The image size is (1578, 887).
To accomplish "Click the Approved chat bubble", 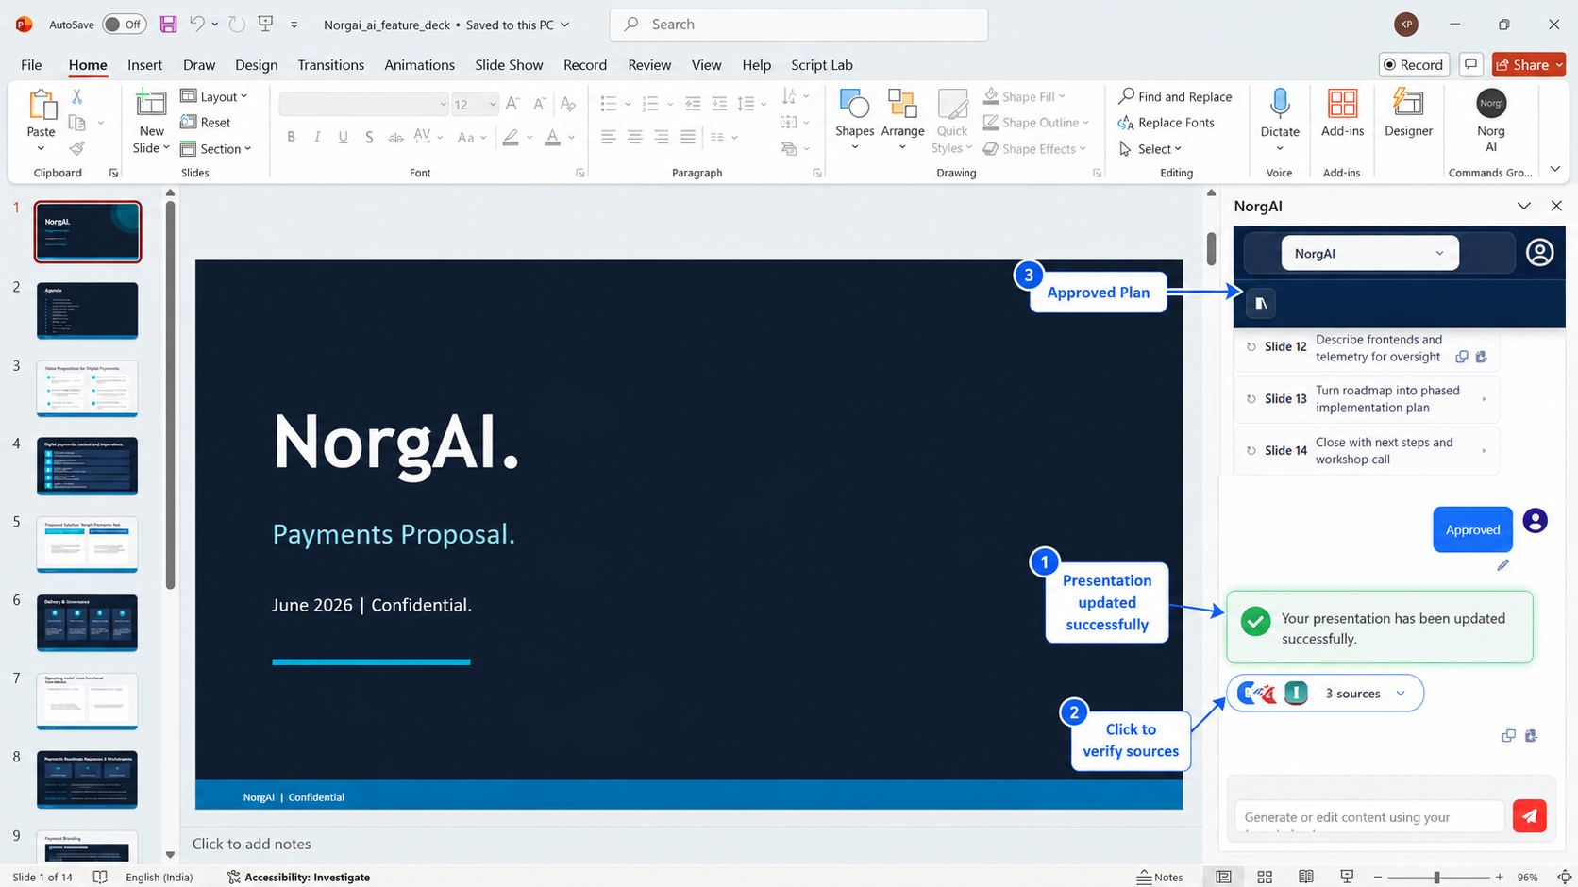I will 1472,529.
